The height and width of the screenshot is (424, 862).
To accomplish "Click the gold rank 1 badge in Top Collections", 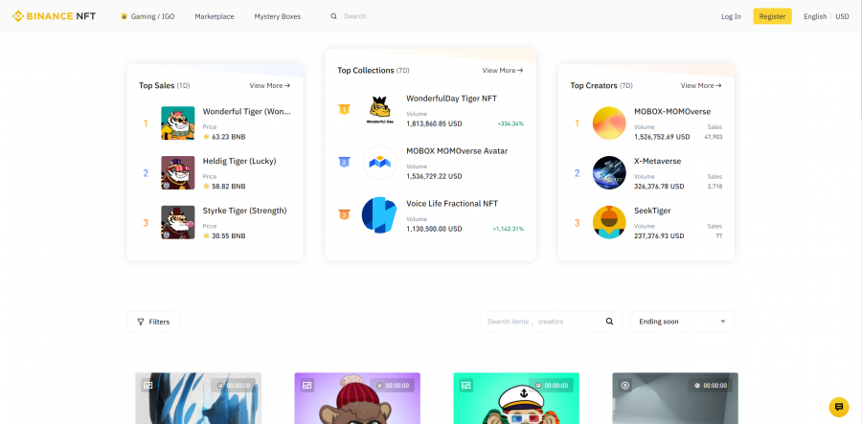I will pos(344,109).
